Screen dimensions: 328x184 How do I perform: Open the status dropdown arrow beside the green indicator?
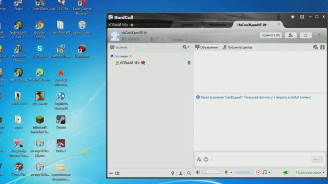click(x=137, y=25)
